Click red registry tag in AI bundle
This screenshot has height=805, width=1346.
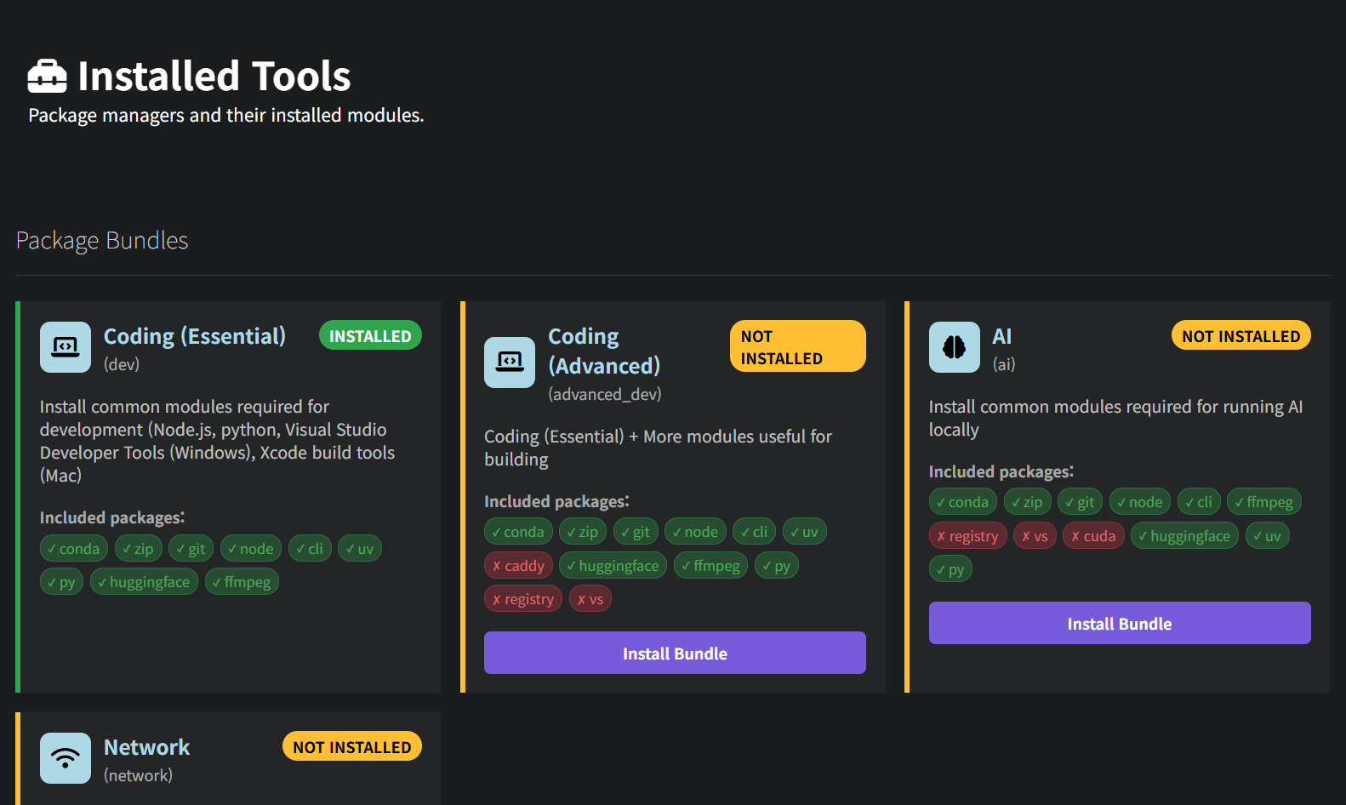(x=968, y=536)
